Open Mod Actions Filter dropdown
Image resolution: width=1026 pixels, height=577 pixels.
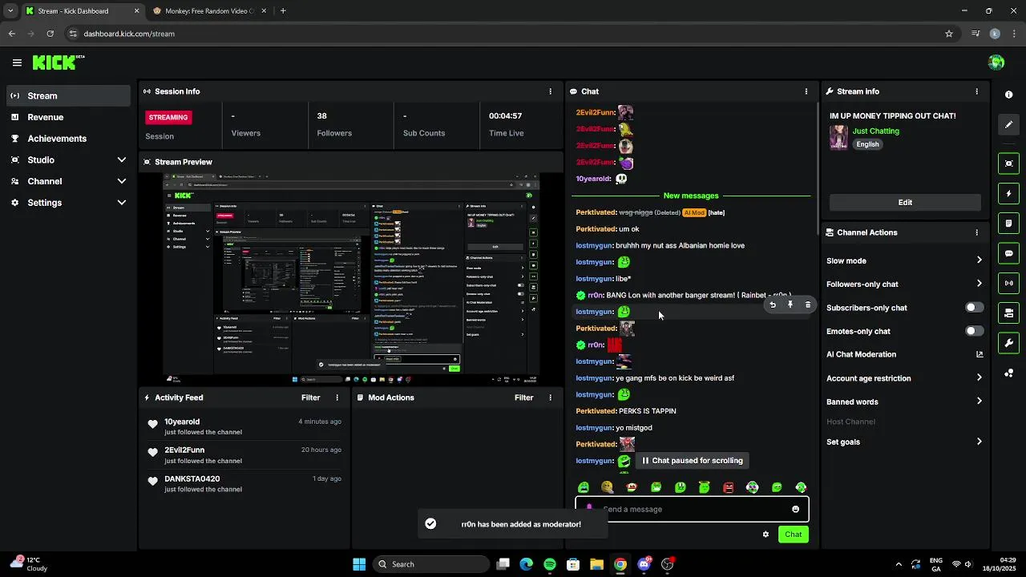(x=523, y=397)
